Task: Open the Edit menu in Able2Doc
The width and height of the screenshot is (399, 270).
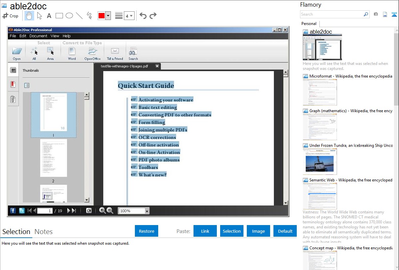Action: click(23, 36)
